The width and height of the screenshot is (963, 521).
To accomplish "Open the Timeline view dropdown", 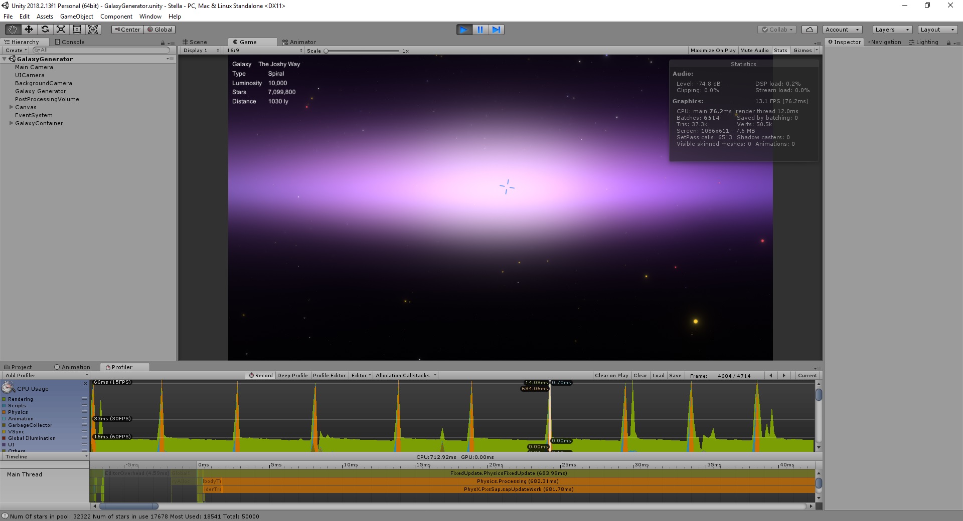I will 46,456.
